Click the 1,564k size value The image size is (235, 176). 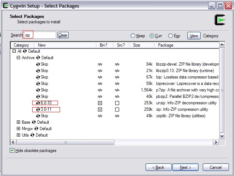tap(147, 90)
